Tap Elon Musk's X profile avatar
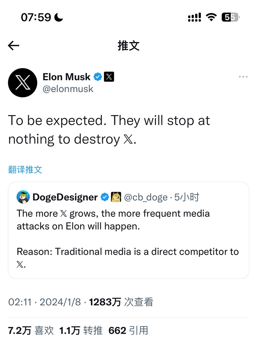The height and width of the screenshot is (341, 257). (22, 82)
